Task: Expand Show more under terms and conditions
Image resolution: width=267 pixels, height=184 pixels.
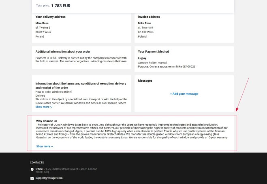Action: tap(44, 107)
